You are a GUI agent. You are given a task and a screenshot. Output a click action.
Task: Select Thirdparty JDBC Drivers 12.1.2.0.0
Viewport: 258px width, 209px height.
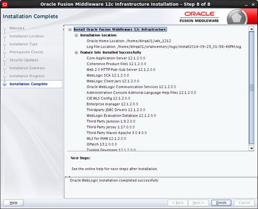point(116,110)
